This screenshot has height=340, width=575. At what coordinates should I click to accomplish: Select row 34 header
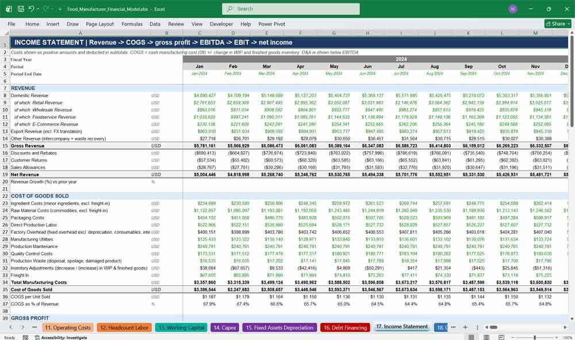5,283
